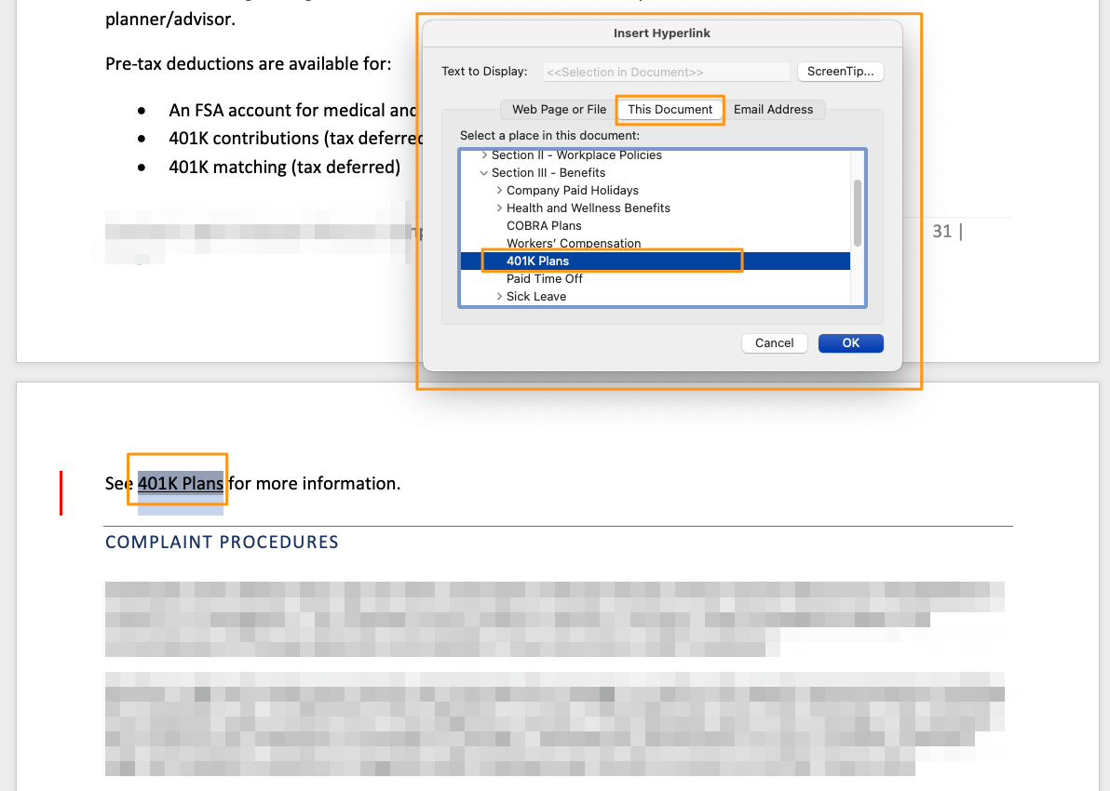Open the ScreenTip... button
Screen dimensions: 1110x791
click(840, 72)
